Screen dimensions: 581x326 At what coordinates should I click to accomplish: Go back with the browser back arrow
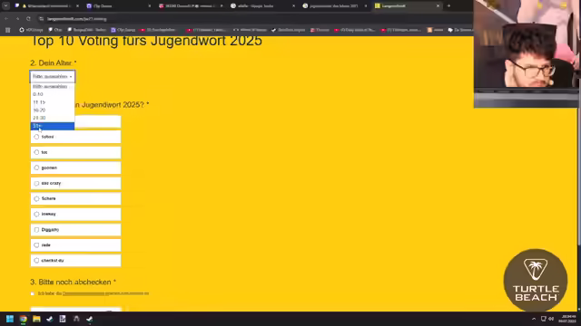[6, 18]
